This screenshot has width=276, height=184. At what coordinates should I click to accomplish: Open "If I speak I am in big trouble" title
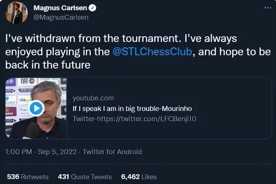click(x=132, y=108)
